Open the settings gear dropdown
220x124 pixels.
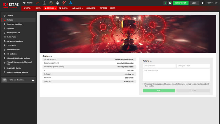tap(203, 3)
